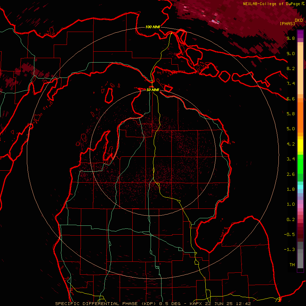Click the 5.8 scale value
306x306 pixels.
coord(291,114)
